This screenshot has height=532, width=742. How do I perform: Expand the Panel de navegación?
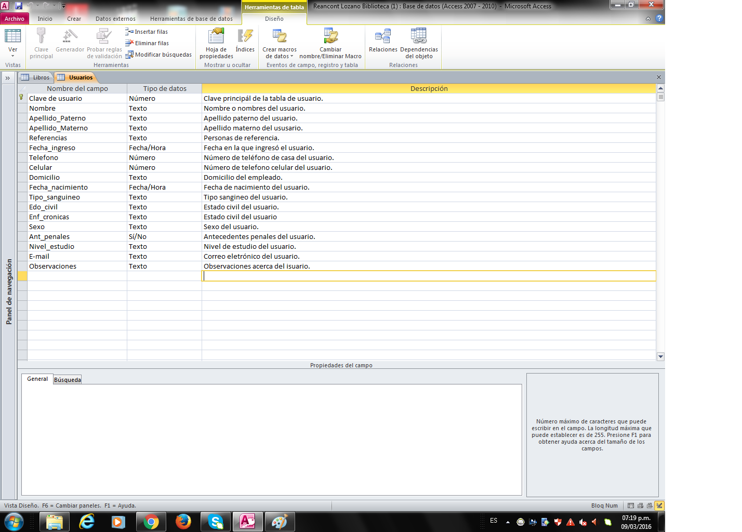coord(8,78)
